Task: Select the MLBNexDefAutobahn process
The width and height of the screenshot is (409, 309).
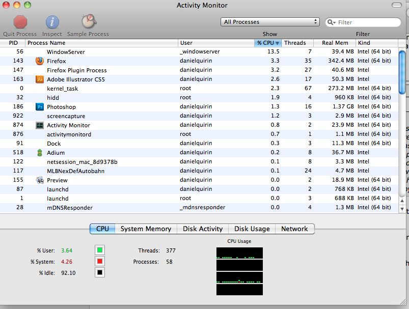Action: [x=199, y=171]
